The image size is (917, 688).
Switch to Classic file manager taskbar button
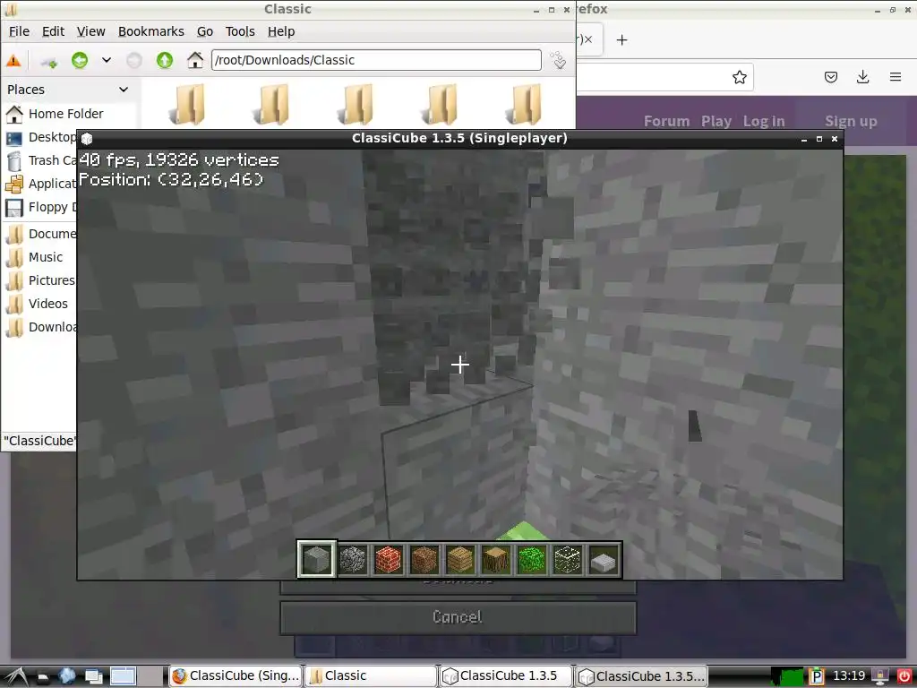pos(371,676)
